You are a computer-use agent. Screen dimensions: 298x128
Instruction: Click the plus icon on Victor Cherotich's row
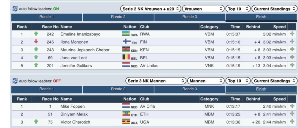(292, 122)
